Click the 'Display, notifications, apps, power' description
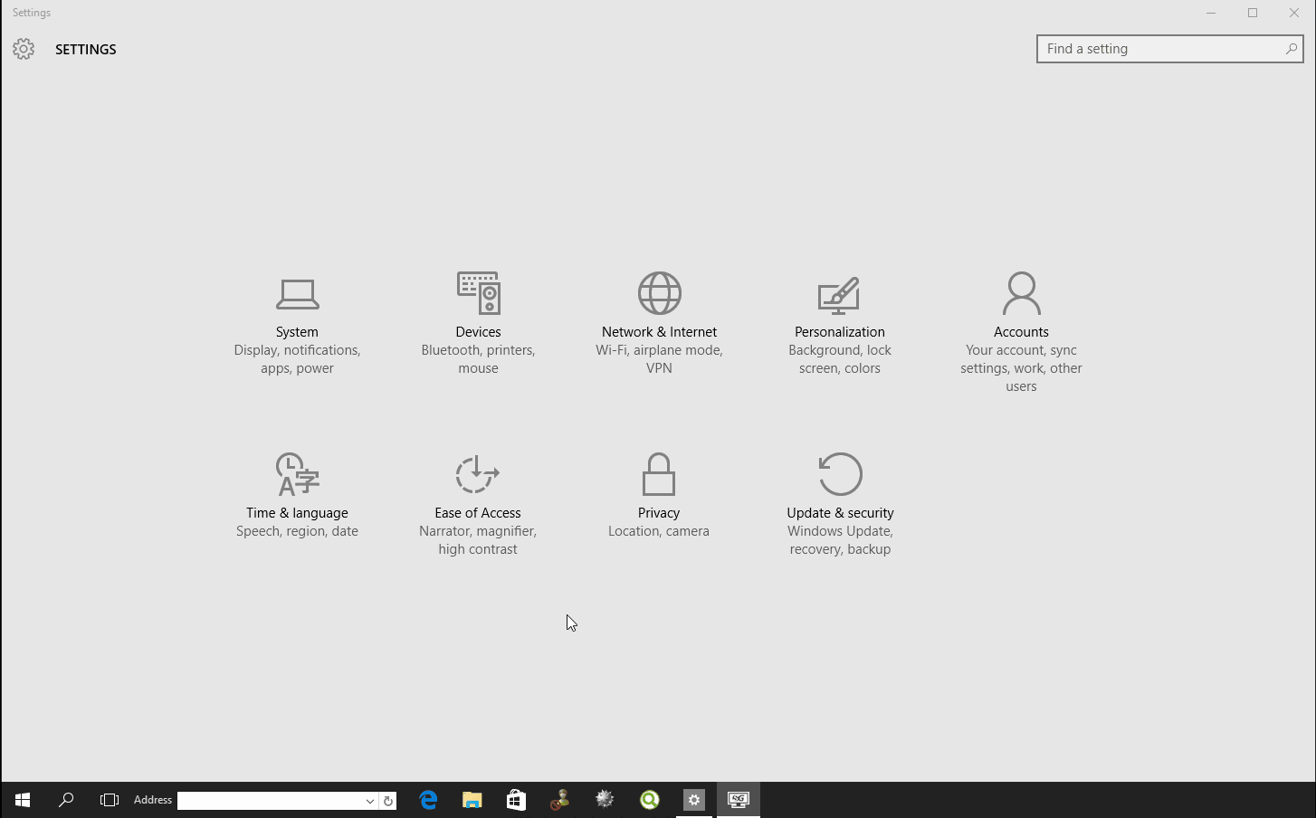Screen dimensions: 1316x818 pyautogui.click(x=297, y=359)
